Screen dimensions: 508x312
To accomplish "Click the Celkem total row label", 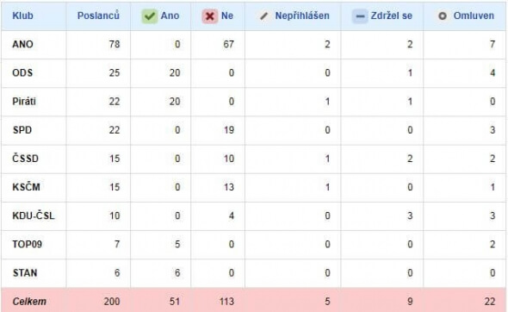I will point(29,302).
